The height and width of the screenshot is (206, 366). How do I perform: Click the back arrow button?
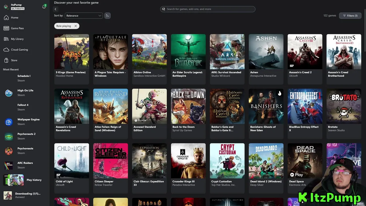pos(55,9)
